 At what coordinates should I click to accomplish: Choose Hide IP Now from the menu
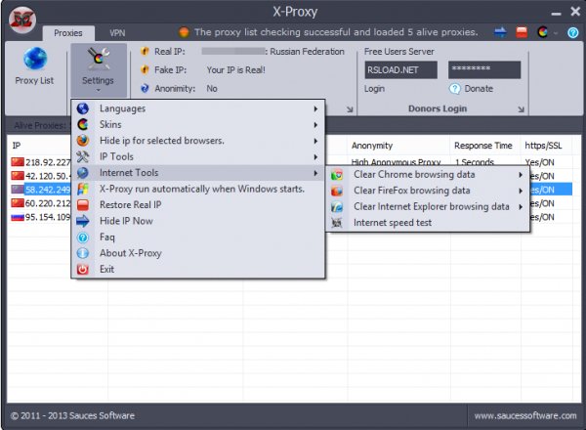coord(197,221)
